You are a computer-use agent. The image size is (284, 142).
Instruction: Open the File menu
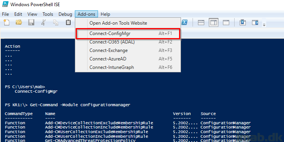coord(5,14)
